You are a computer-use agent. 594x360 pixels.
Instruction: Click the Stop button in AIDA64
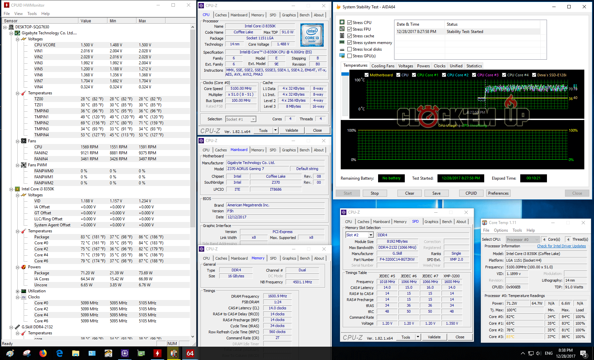point(374,193)
